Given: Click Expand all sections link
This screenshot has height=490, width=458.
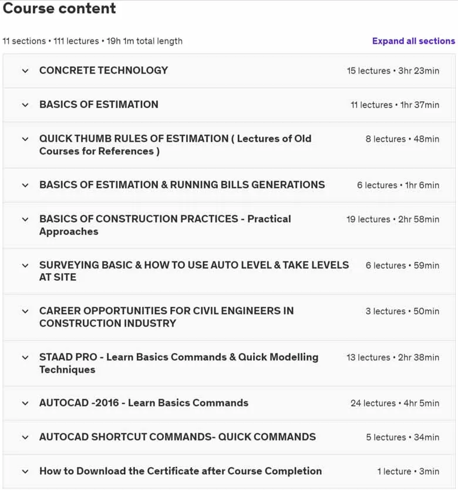Looking at the screenshot, I should coord(413,41).
